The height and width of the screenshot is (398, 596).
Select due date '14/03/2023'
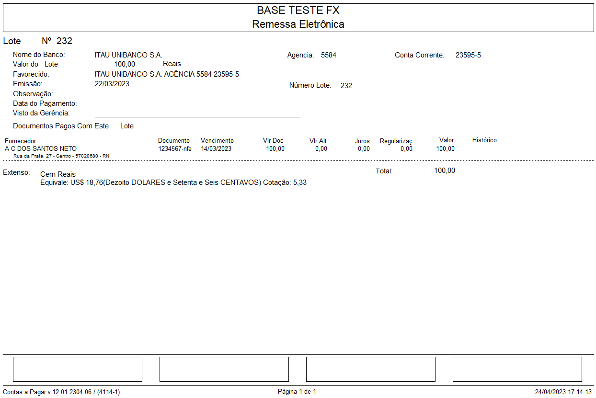point(216,149)
